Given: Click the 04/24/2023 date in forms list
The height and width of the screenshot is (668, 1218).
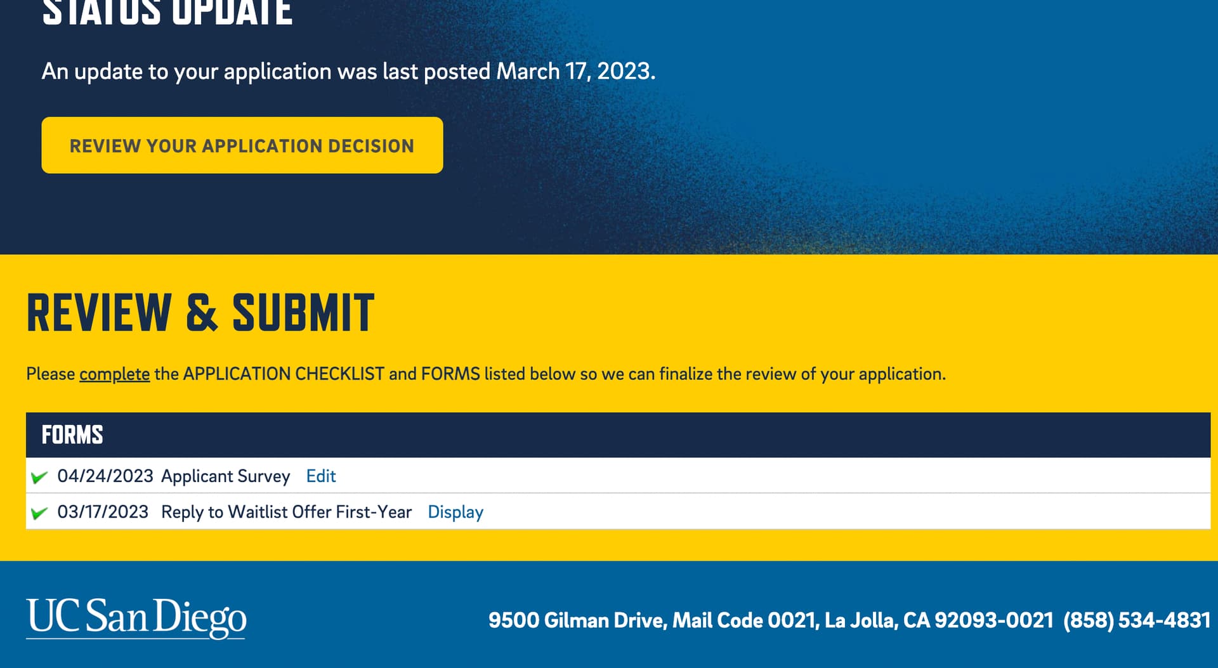Looking at the screenshot, I should pos(105,476).
